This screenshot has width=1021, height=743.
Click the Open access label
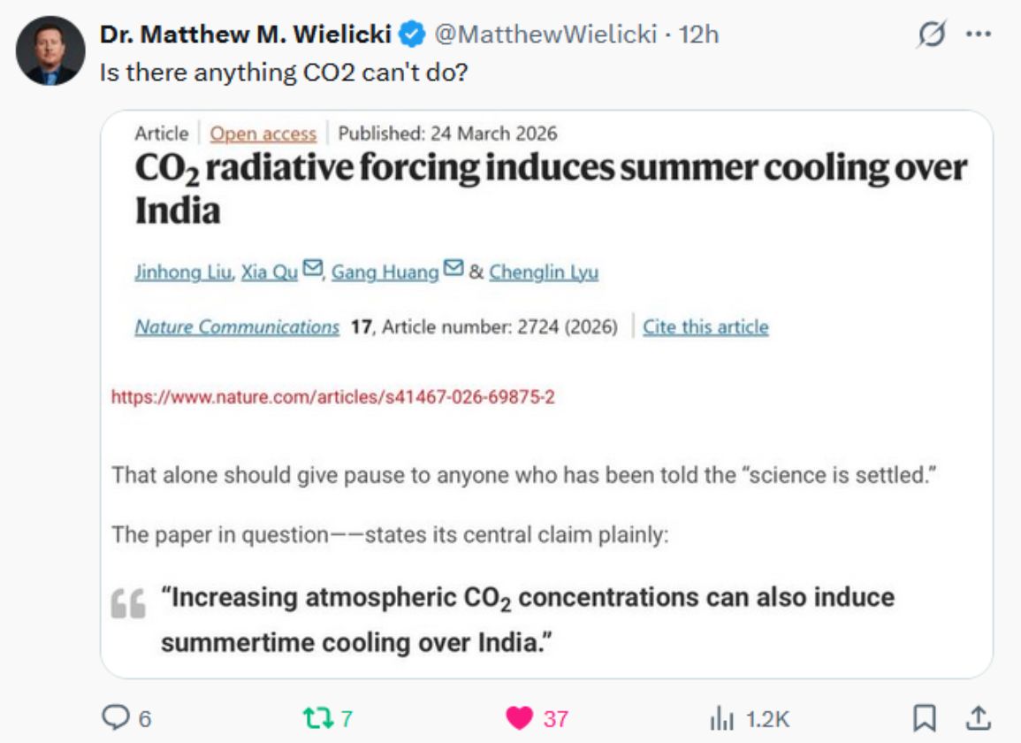pyautogui.click(x=263, y=134)
